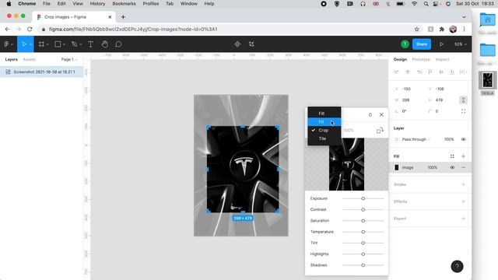Select the Comment tool
This screenshot has width=498, height=280.
point(118,44)
